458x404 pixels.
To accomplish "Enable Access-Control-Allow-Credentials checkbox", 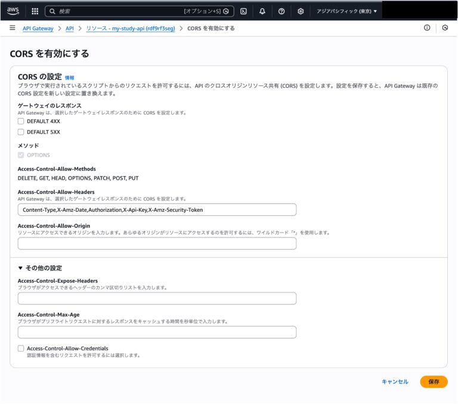I will (21, 348).
